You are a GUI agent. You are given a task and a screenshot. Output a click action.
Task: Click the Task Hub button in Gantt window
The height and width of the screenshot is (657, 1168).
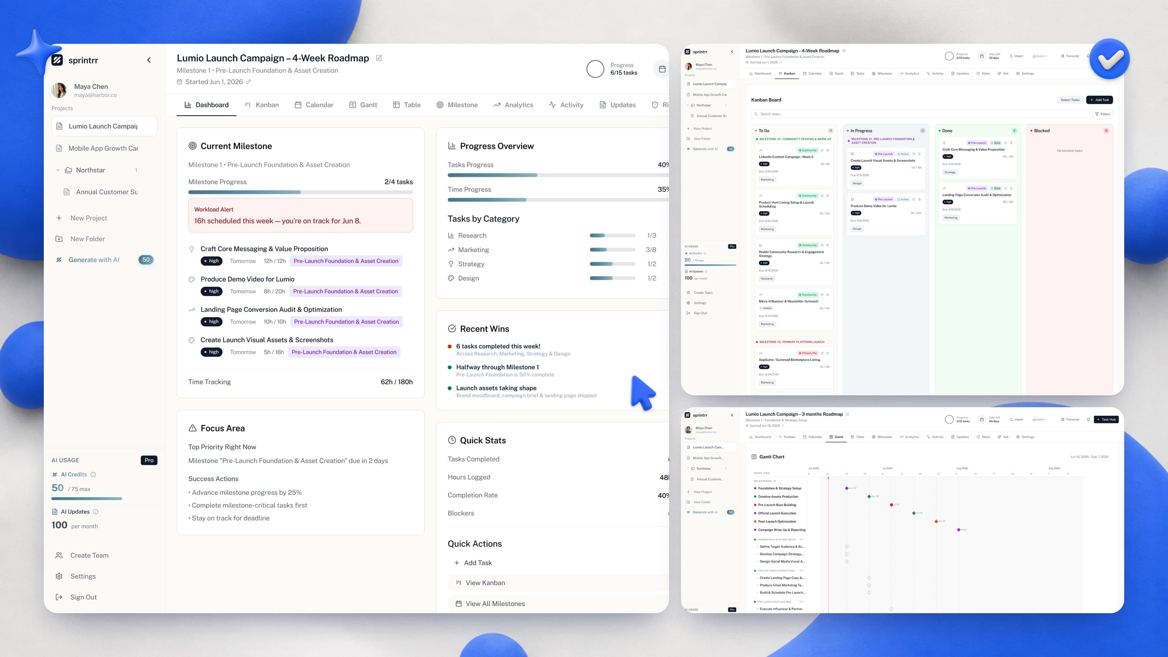[1106, 419]
